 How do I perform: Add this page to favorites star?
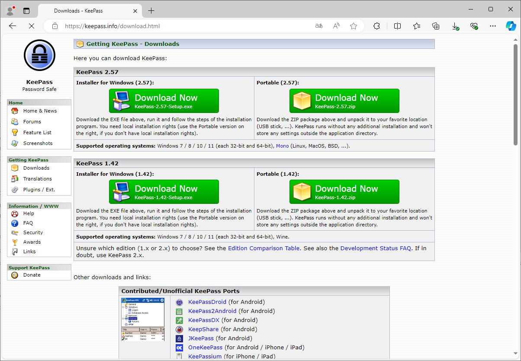(x=354, y=26)
